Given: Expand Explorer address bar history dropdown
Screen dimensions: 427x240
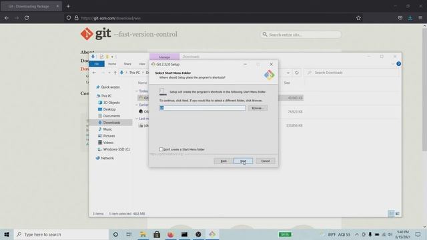Looking at the screenshot, I should click(288, 73).
